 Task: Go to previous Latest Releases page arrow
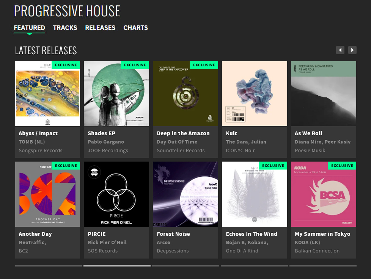coord(340,50)
